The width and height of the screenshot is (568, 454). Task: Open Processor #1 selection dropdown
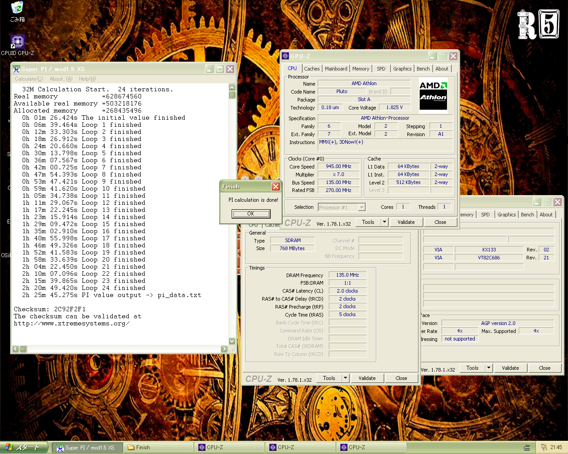point(342,207)
